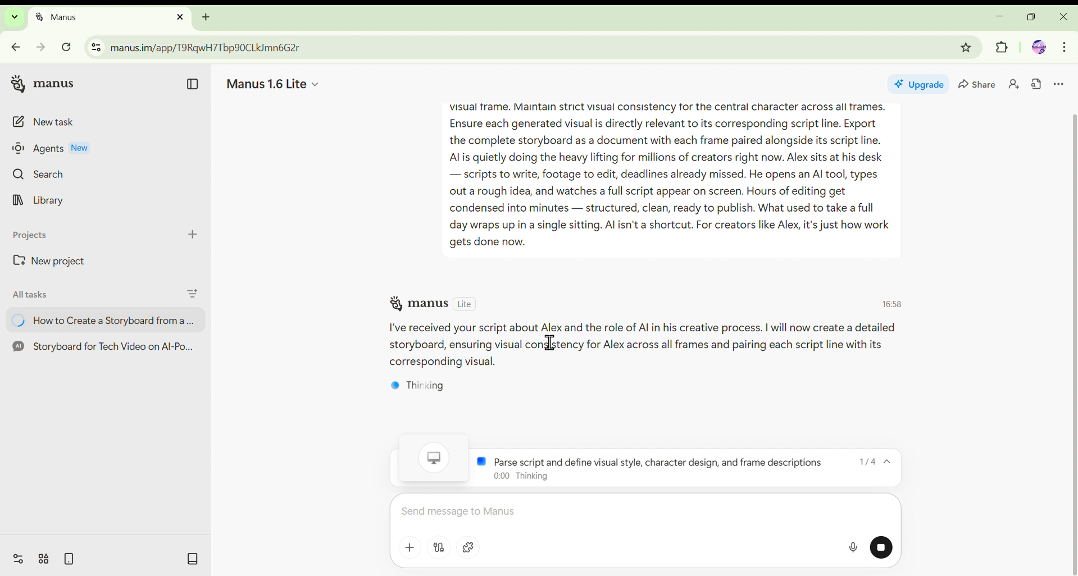Open a new browser tab
This screenshot has width=1078, height=576.
(206, 17)
